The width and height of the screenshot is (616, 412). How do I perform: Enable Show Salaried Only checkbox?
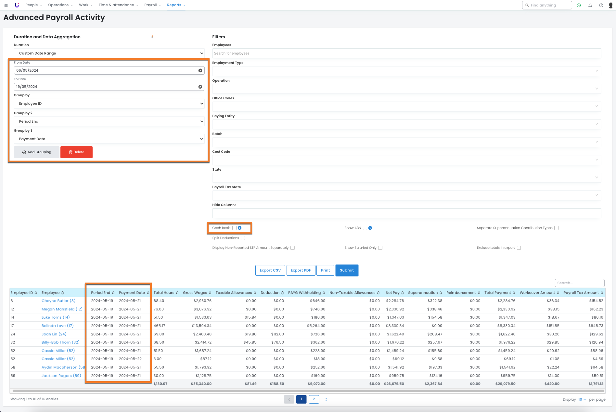coord(380,248)
